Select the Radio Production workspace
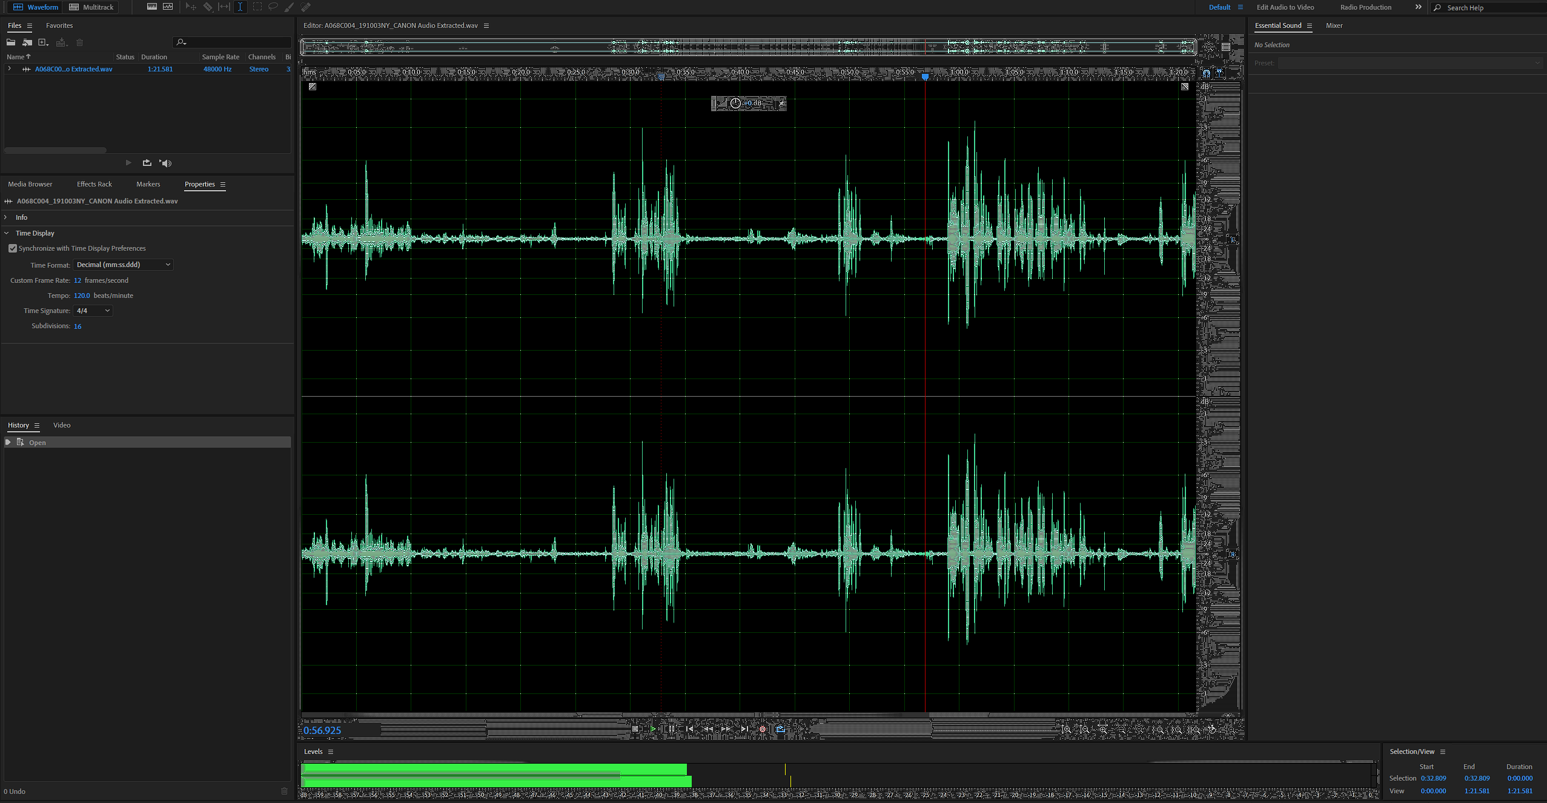Viewport: 1547px width, 803px height. coord(1365,7)
